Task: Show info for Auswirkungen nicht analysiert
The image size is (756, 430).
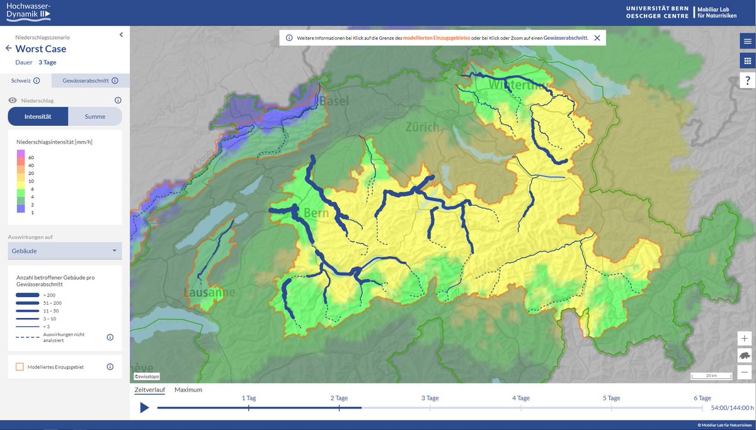Action: (x=110, y=337)
